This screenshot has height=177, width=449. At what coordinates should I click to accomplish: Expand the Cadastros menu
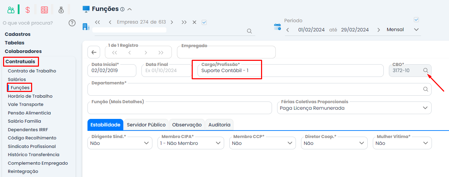(17, 34)
